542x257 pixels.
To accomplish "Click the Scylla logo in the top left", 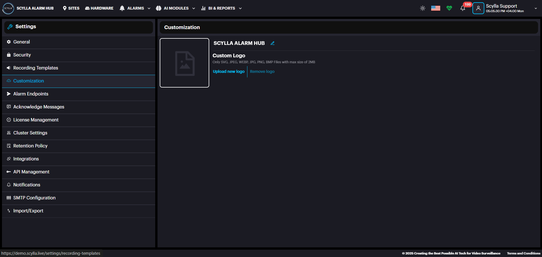I will tap(8, 8).
